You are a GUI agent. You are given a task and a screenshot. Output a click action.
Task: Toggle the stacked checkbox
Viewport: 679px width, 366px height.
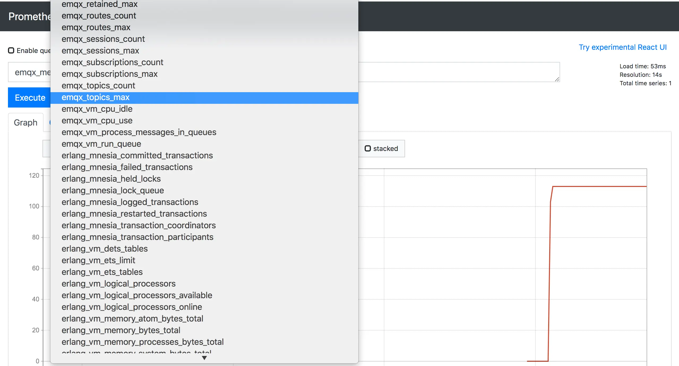(x=368, y=149)
